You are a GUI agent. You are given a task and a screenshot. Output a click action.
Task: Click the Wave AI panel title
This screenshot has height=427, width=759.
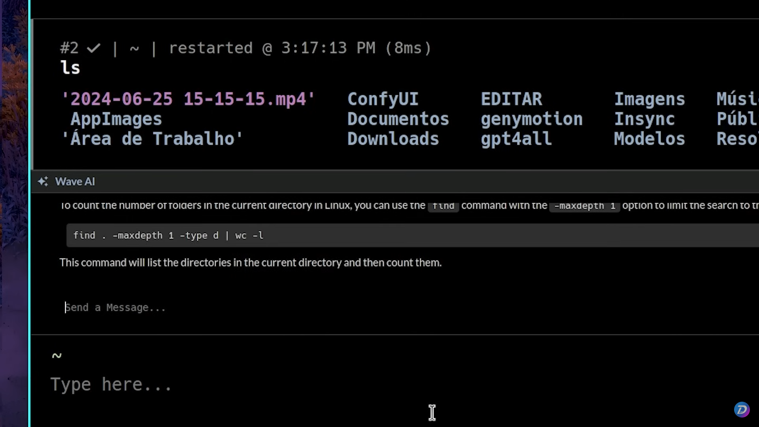pyautogui.click(x=75, y=181)
